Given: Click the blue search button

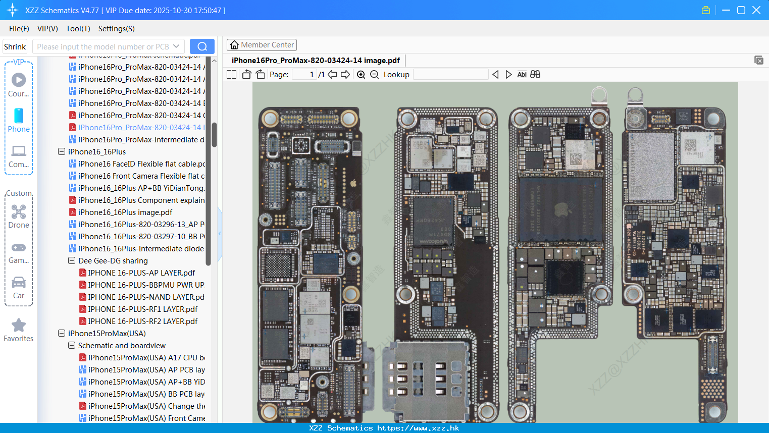Looking at the screenshot, I should (x=202, y=46).
